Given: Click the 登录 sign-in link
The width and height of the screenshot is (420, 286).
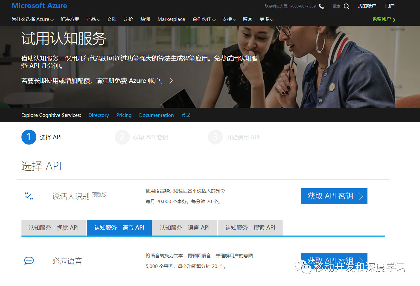Looking at the screenshot, I should [x=186, y=115].
